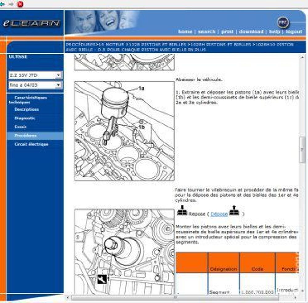This screenshot has width=308, height=303.
Task: Click the wrench tool icon in lower diagram
Action: 102,279
